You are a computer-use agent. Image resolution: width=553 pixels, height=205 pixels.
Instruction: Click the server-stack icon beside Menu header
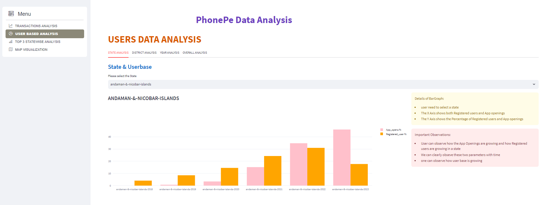(x=11, y=13)
